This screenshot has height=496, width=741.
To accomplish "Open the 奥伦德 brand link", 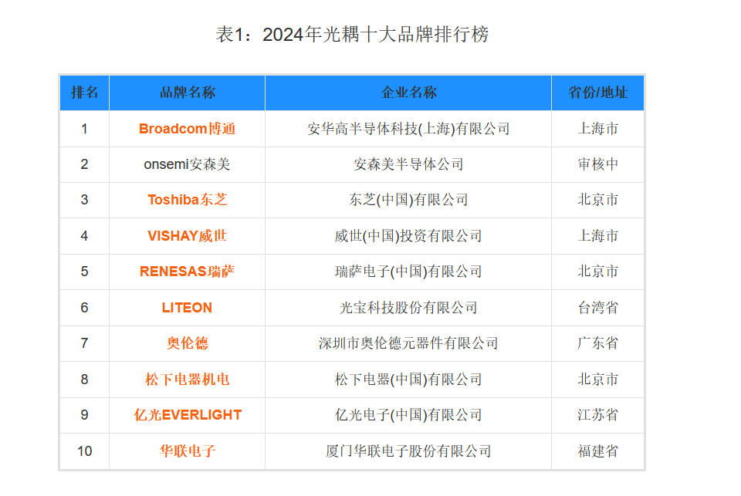I will pos(187,343).
